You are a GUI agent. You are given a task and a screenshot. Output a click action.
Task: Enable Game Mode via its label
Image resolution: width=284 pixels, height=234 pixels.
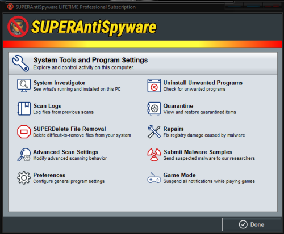[179, 175]
